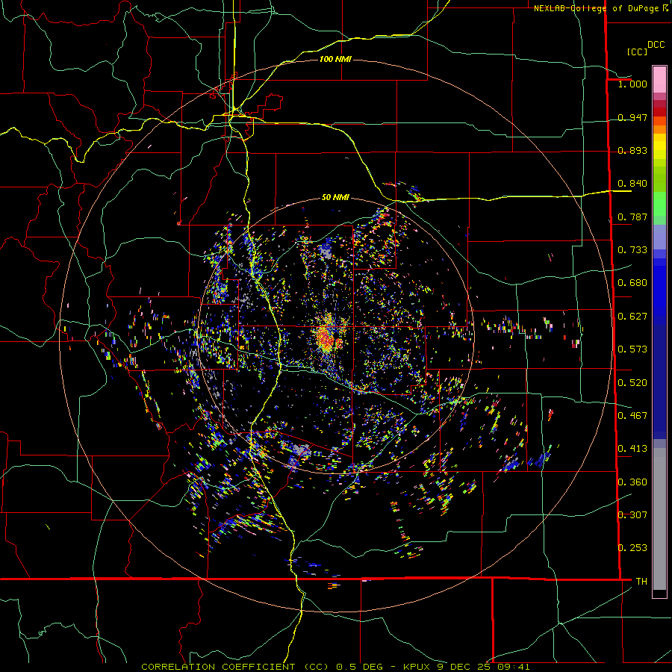
Task: Click the Correlation Coefficient KPUX caption text
Action: [x=335, y=667]
